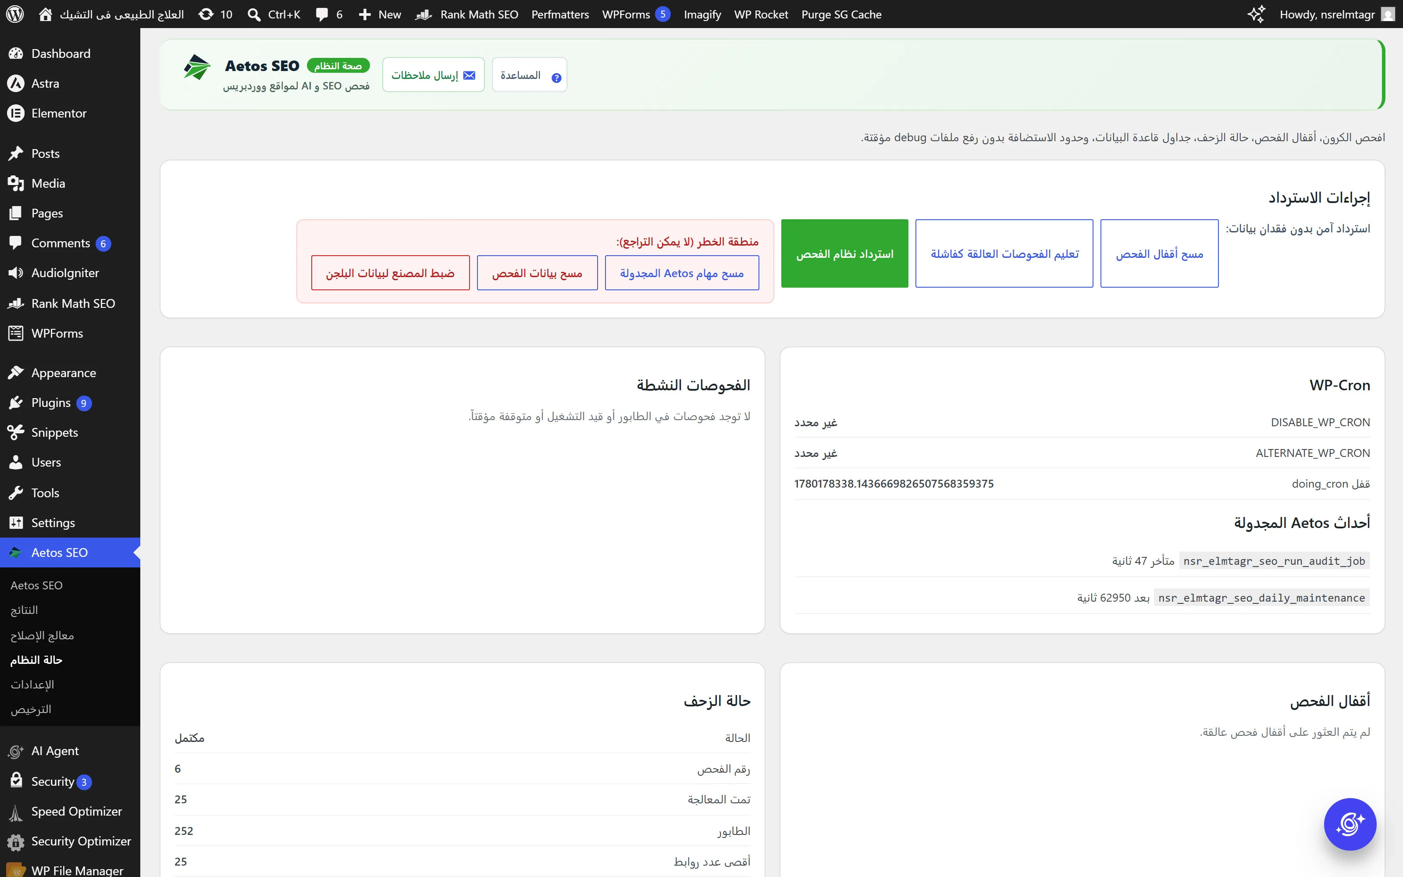Open the Tools wrench icon
Image resolution: width=1403 pixels, height=877 pixels.
16,492
